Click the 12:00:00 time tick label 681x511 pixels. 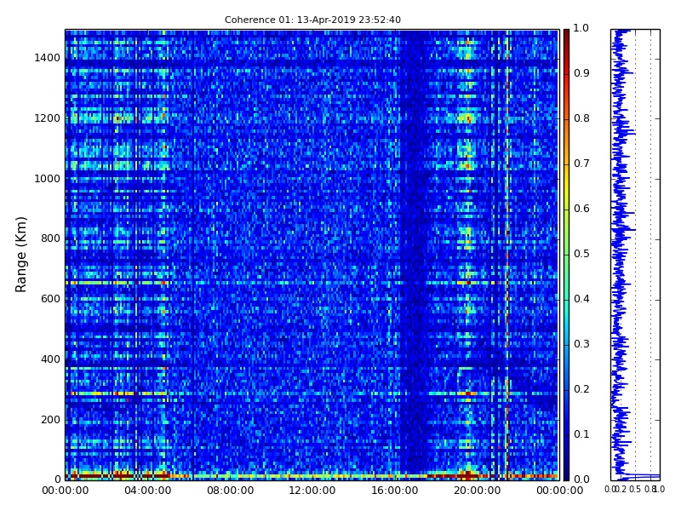click(312, 491)
